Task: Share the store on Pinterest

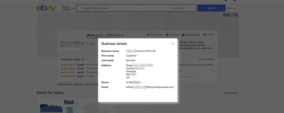Action: coord(236,15)
